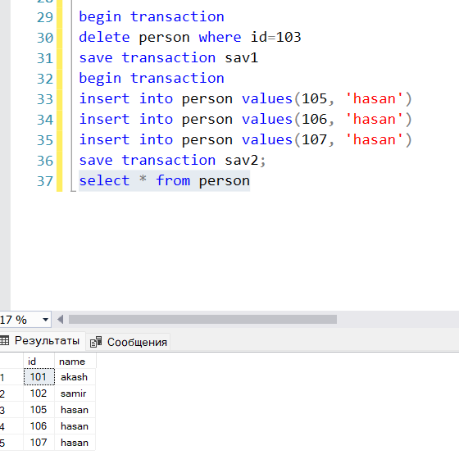459x464 pixels.
Task: Click 'begin transaction' on line 32
Action: (152, 79)
